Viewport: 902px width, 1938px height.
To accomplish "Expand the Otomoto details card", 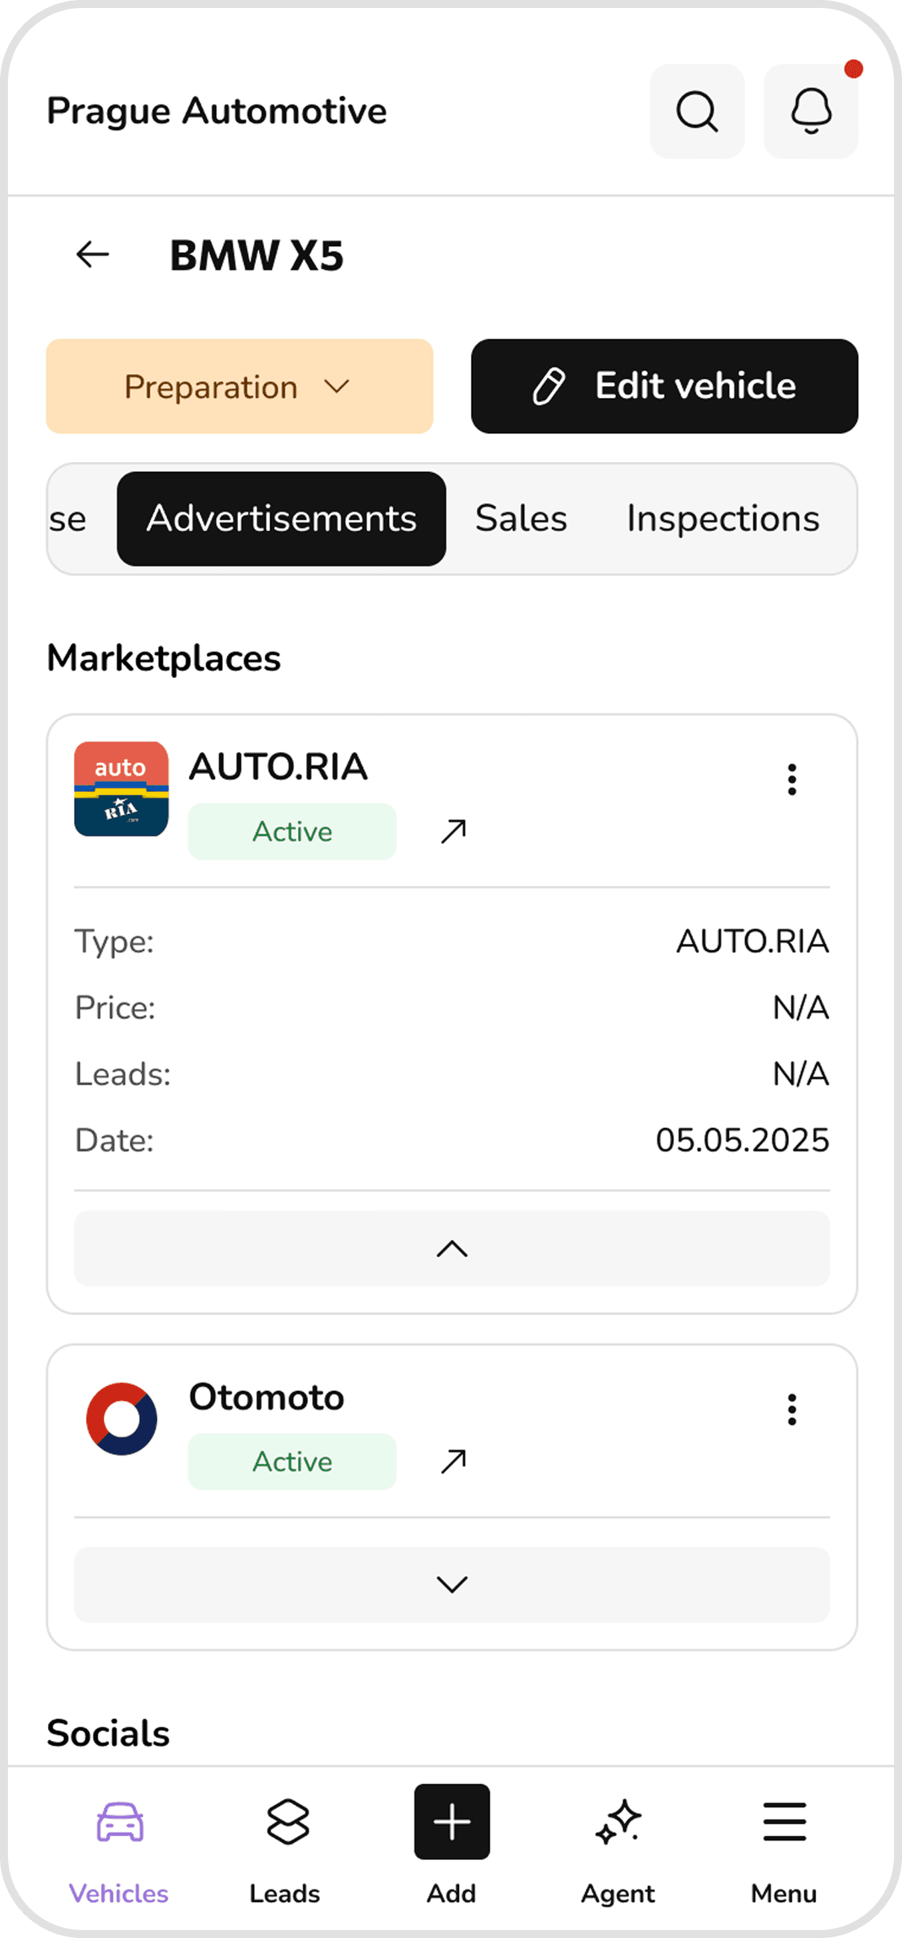I will click(452, 1585).
